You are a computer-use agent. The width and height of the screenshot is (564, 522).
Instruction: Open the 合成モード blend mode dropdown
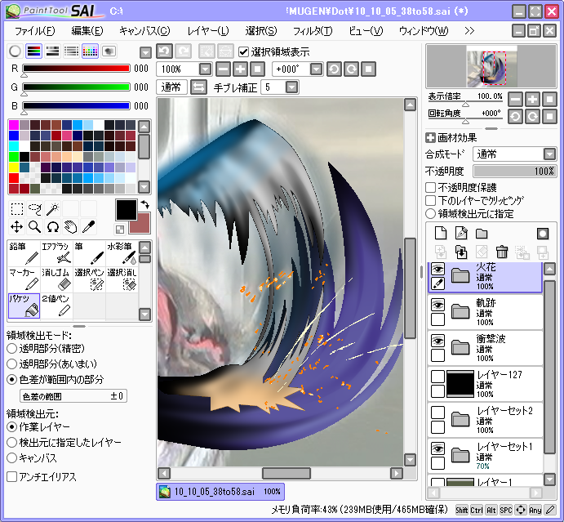(514, 154)
